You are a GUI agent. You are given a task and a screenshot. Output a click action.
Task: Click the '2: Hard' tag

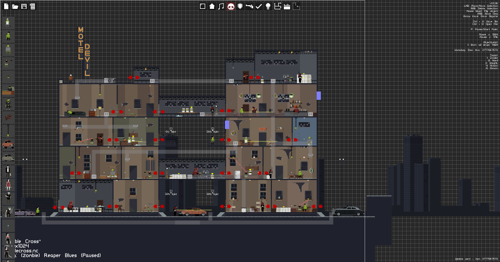click(x=493, y=60)
